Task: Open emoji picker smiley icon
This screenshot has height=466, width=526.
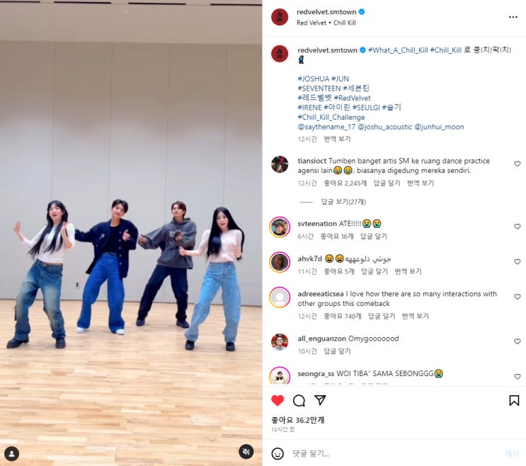Action: pyautogui.click(x=278, y=453)
